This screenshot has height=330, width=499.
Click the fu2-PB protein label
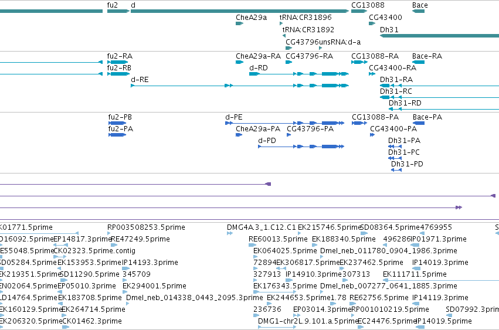click(x=120, y=117)
